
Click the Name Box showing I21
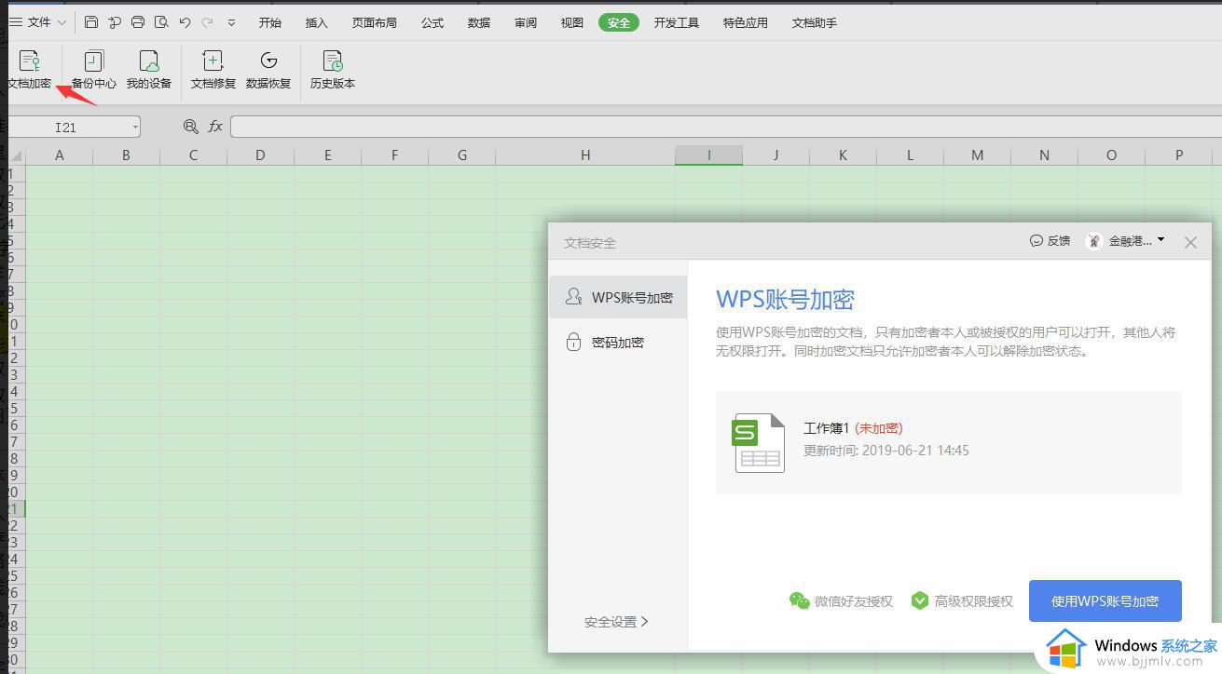point(65,128)
